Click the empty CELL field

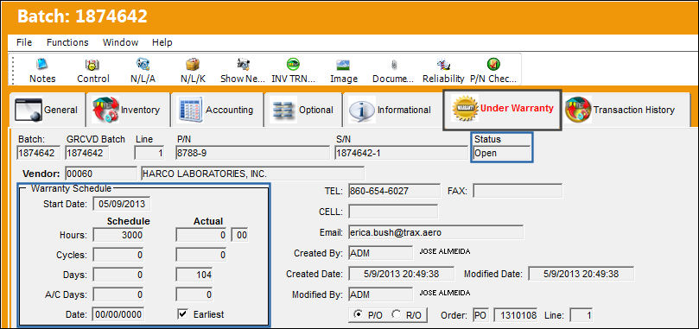tap(393, 212)
